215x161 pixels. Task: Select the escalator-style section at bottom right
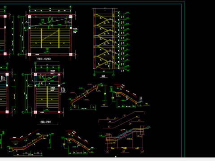125,132
